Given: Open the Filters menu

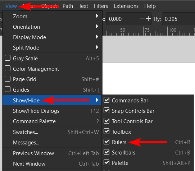Looking at the screenshot, I should coord(101,6).
